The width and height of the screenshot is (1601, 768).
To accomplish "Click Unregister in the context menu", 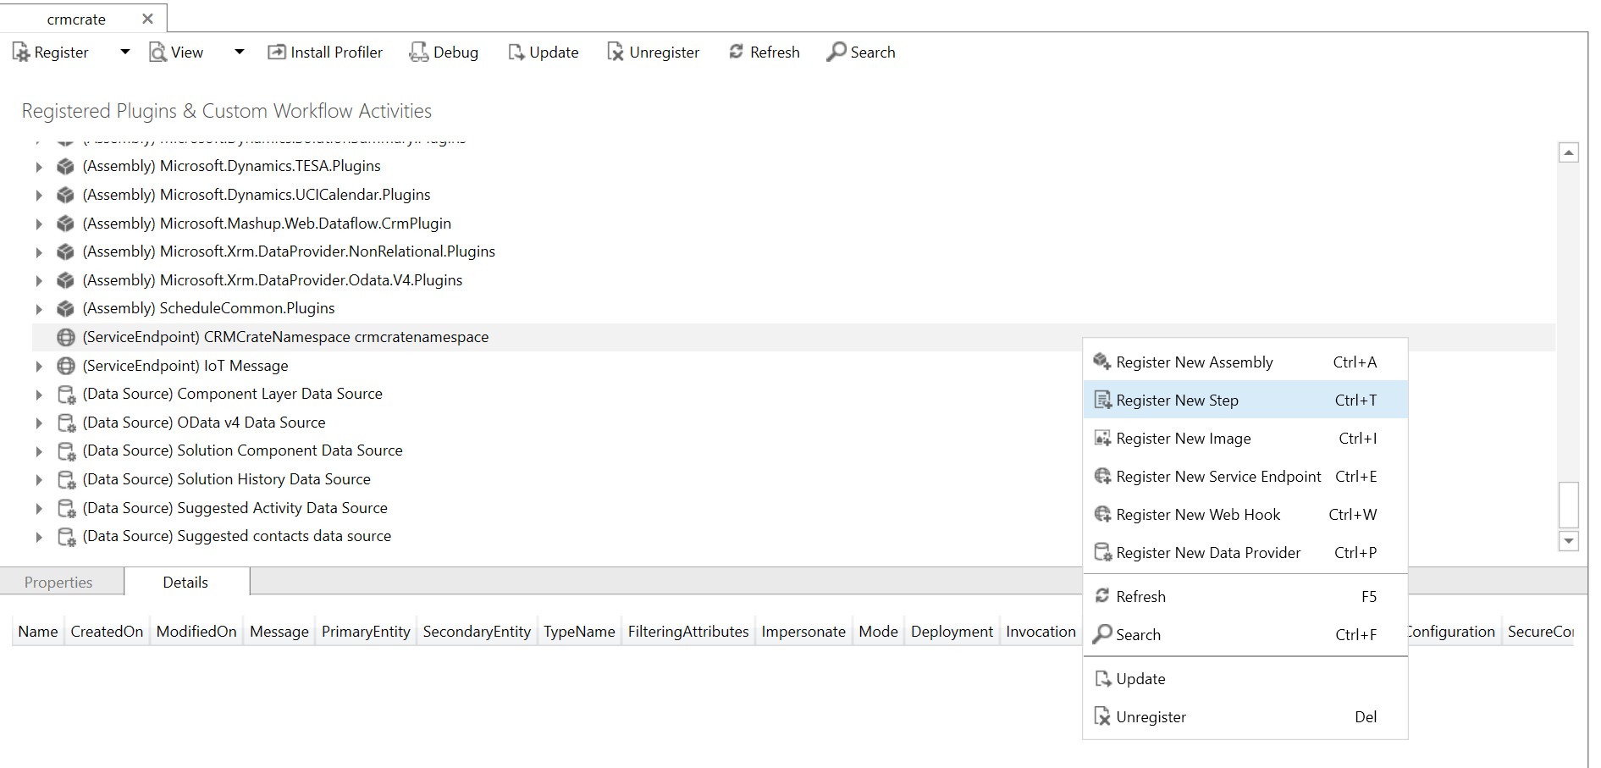I will (x=1150, y=716).
